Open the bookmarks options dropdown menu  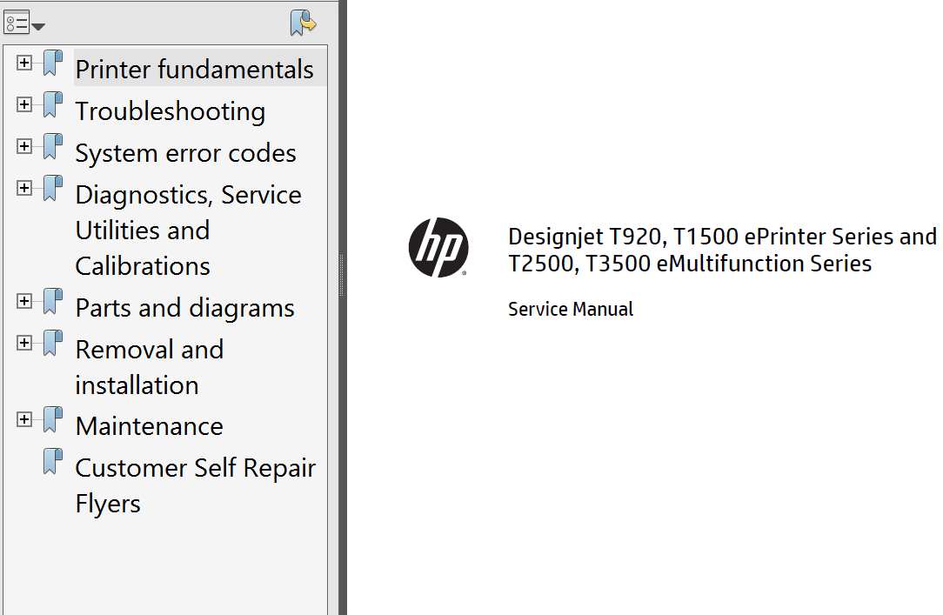[24, 23]
